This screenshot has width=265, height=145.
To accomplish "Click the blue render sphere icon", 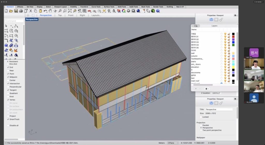I will point(138,11).
